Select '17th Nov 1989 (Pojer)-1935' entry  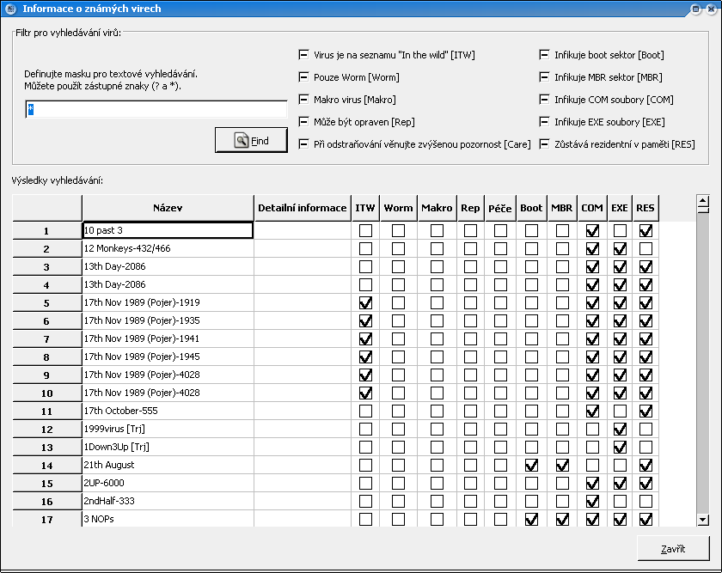click(x=168, y=320)
